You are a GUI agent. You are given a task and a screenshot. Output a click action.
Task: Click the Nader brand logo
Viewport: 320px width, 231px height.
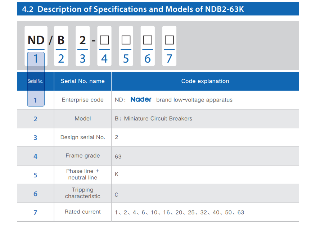coord(141,99)
